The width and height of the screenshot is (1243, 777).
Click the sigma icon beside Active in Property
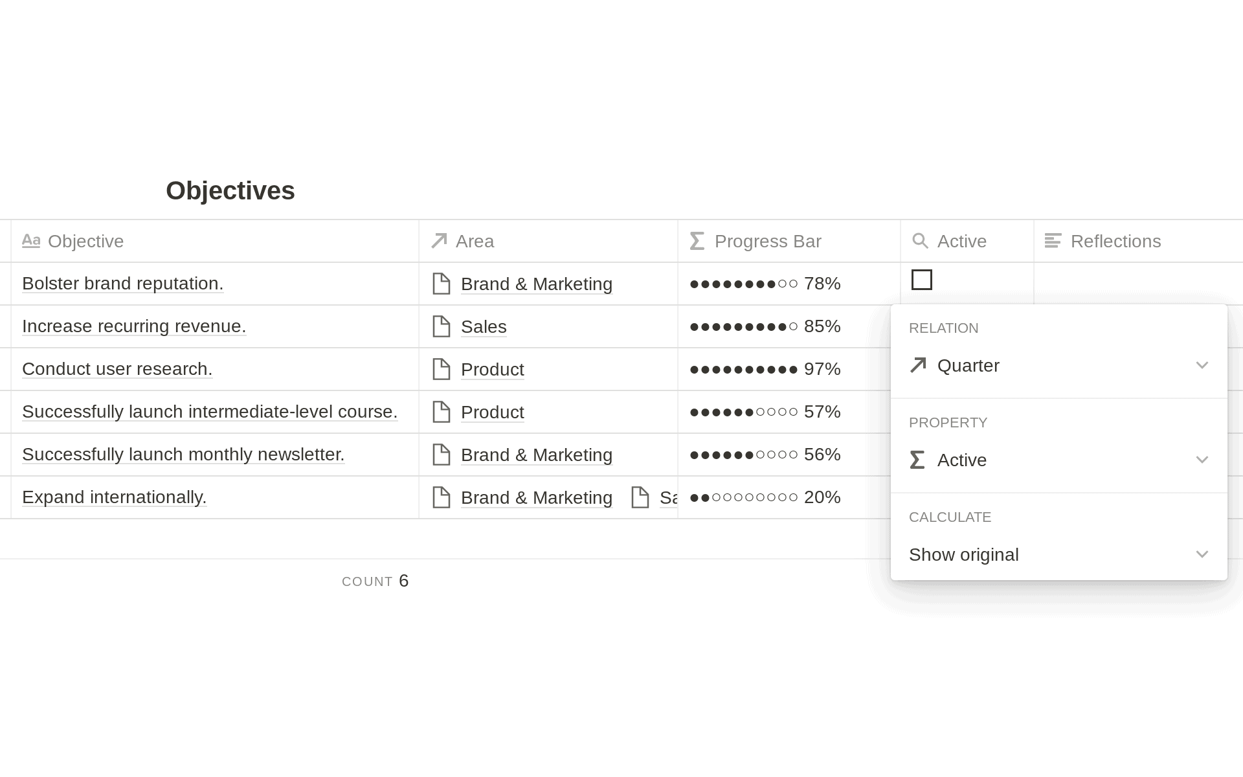tap(916, 460)
